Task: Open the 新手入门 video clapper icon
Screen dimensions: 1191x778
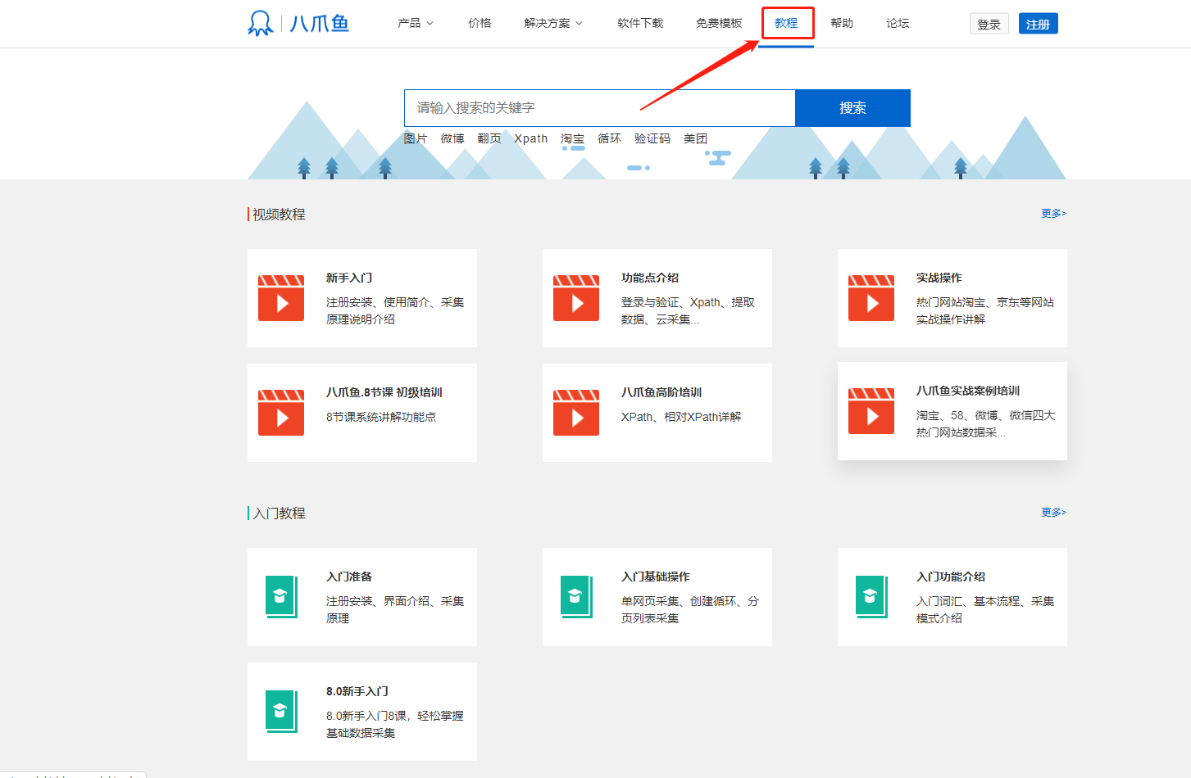Action: (x=281, y=298)
